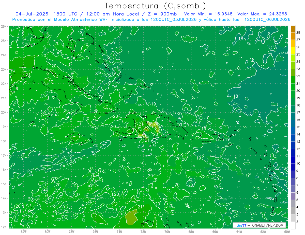The image size is (305, 235).
Task: Click the white swatch below legend 2
Action: click(x=293, y=225)
